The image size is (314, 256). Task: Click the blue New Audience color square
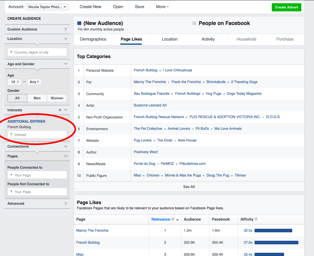pos(79,23)
